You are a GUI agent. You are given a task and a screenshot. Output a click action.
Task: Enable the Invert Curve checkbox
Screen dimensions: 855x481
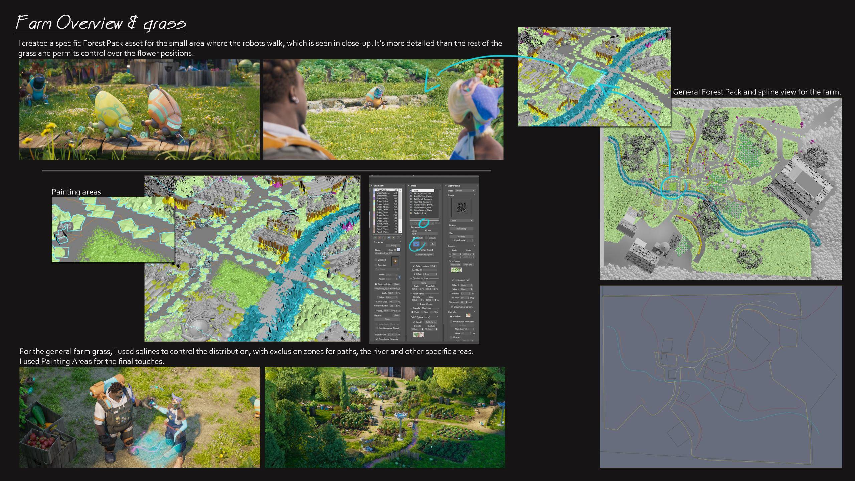pyautogui.click(x=418, y=304)
